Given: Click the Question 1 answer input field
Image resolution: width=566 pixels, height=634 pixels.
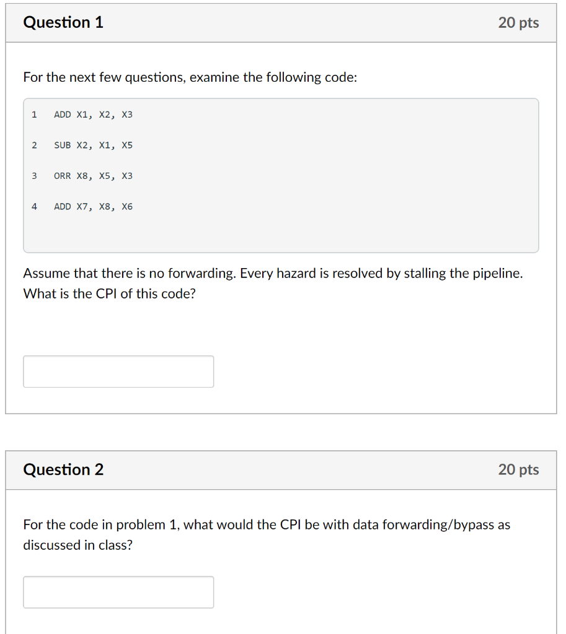Looking at the screenshot, I should 118,371.
